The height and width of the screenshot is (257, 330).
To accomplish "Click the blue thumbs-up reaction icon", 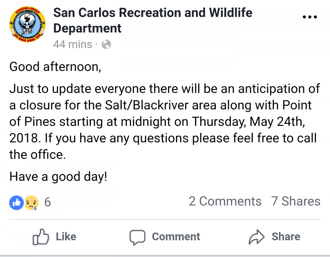I will (x=17, y=203).
